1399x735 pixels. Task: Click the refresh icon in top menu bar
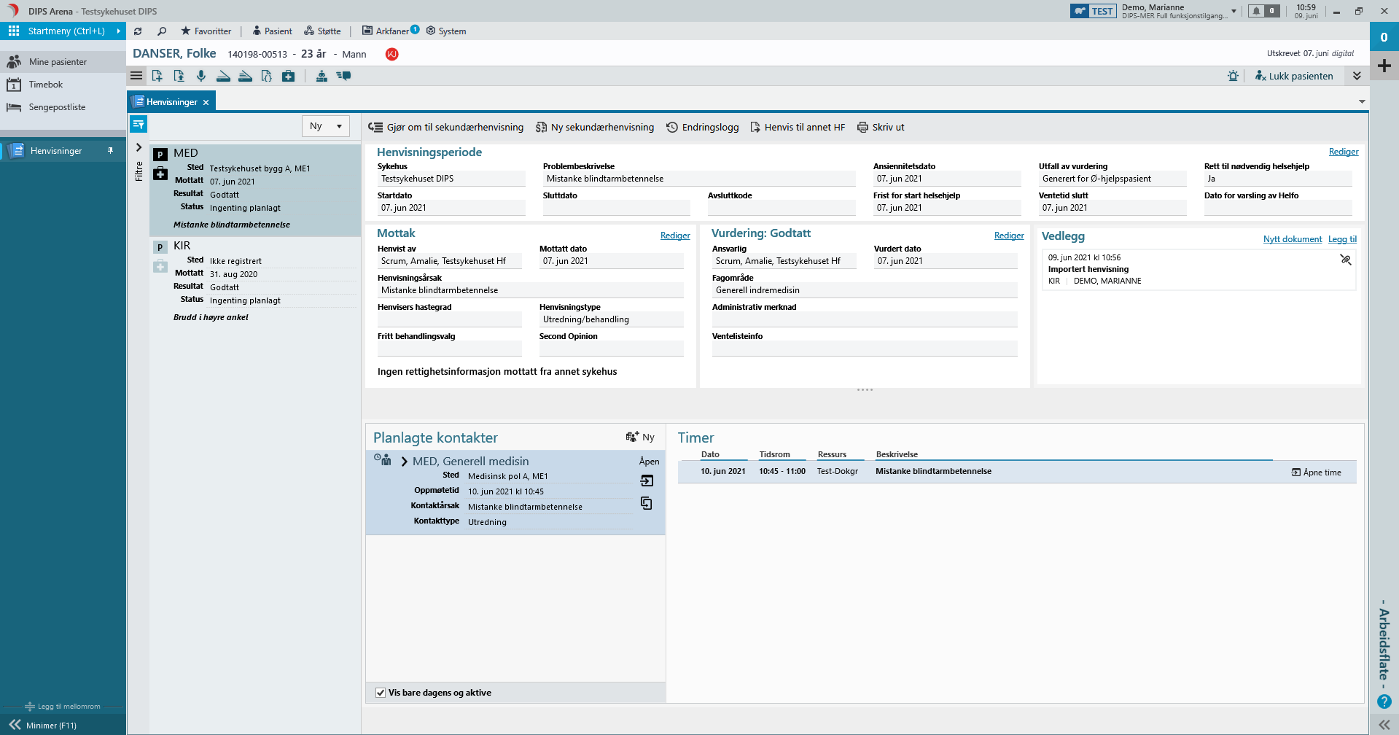pos(138,31)
